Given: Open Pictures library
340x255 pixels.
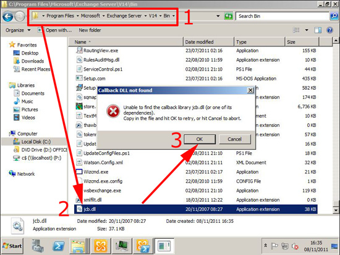Looking at the screenshot, I should click(26, 110).
